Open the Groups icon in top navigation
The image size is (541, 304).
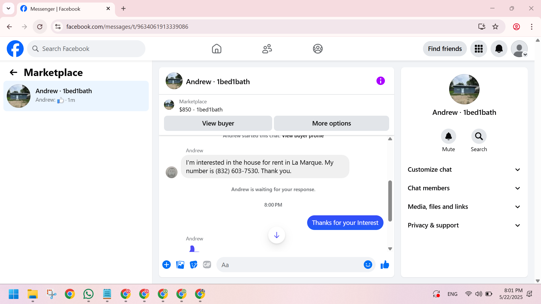point(318,49)
